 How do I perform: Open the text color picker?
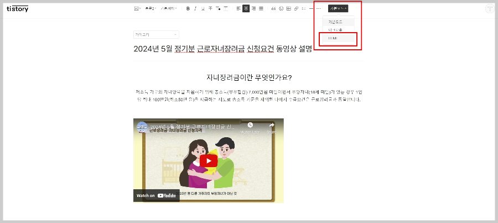click(x=218, y=9)
